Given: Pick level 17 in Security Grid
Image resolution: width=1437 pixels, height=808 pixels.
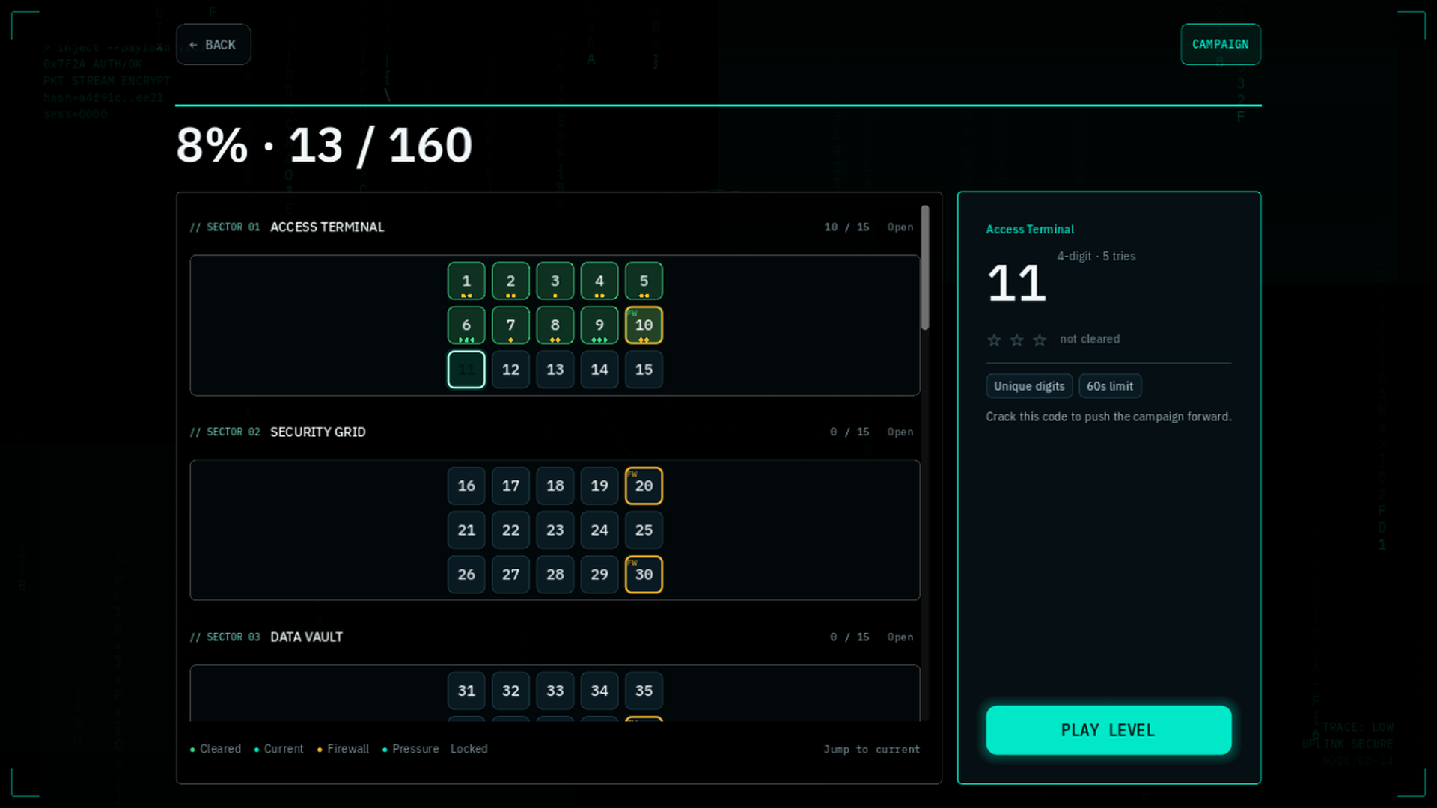Looking at the screenshot, I should pos(510,486).
